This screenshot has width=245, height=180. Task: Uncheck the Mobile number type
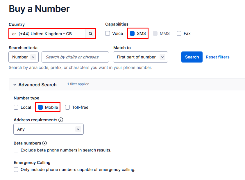pyautogui.click(x=40, y=107)
